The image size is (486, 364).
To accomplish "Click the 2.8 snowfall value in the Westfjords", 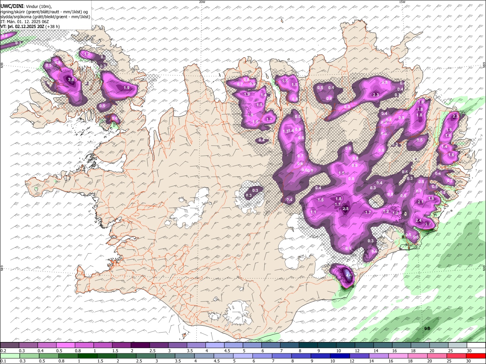I will [71, 80].
